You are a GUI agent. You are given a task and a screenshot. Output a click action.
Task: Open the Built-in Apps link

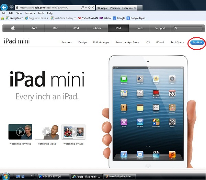click(x=101, y=43)
